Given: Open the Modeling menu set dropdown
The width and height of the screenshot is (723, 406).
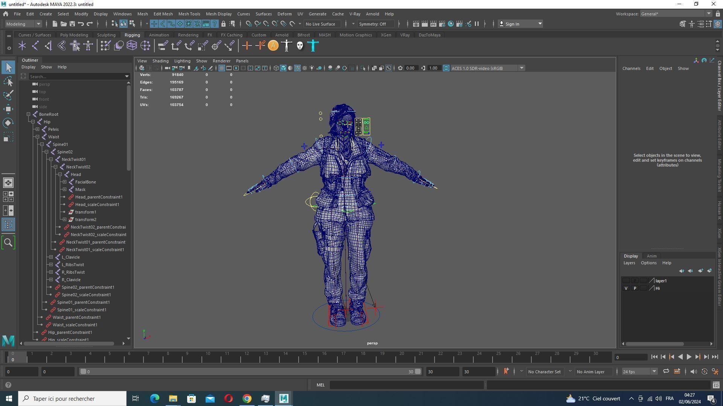Looking at the screenshot, I should pyautogui.click(x=23, y=24).
